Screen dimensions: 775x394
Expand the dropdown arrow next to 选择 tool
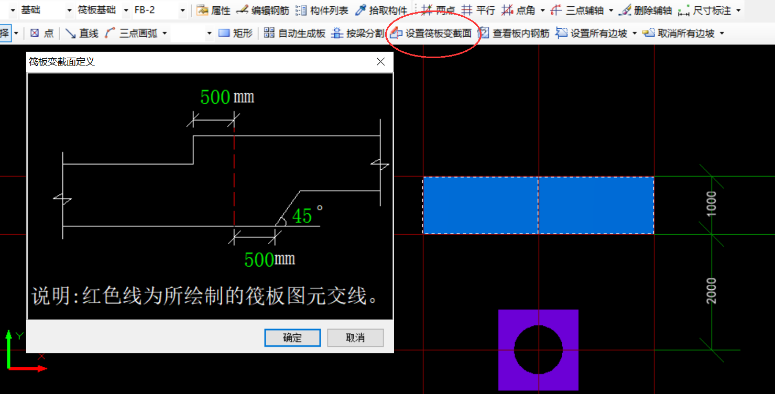click(16, 34)
